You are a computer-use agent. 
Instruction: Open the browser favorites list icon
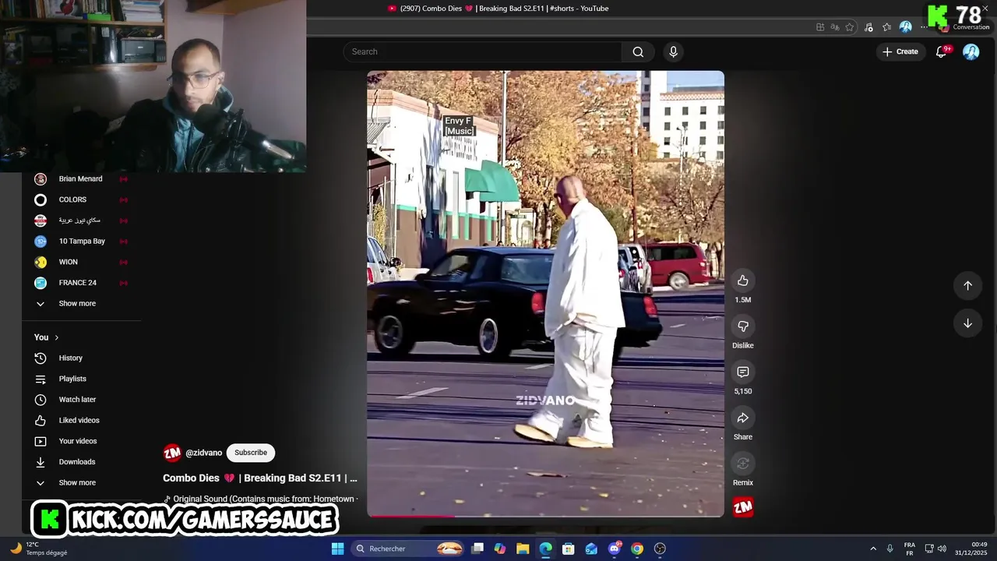coord(886,26)
